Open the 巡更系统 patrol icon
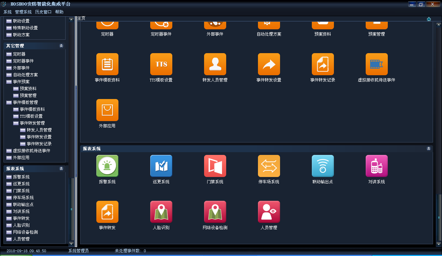The image size is (442, 256). click(x=161, y=166)
